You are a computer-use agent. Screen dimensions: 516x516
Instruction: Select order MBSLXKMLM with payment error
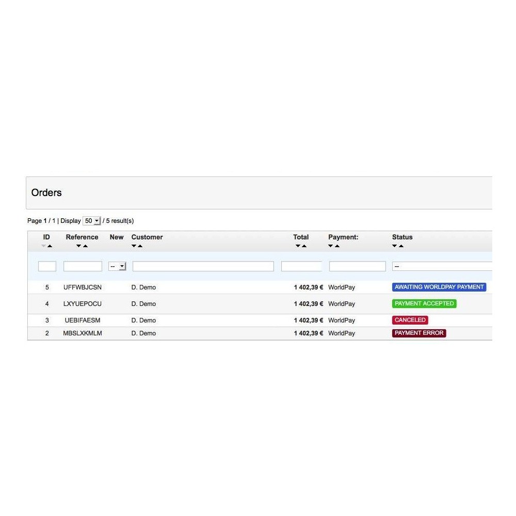[260, 333]
